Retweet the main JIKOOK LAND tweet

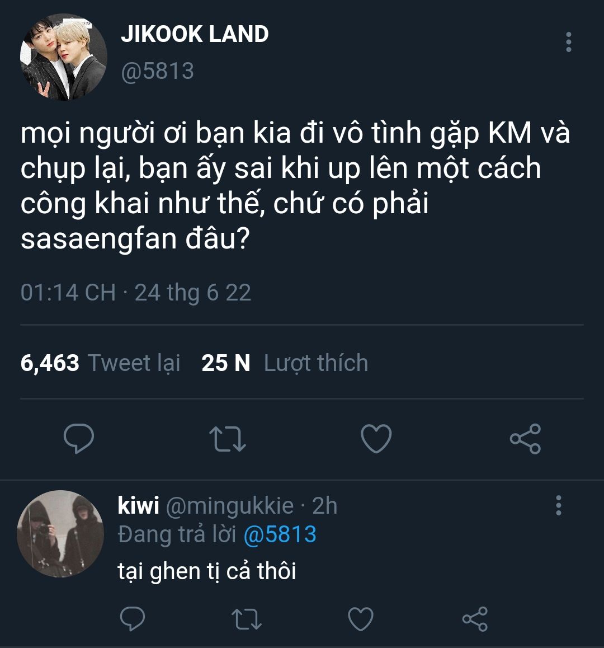228,438
